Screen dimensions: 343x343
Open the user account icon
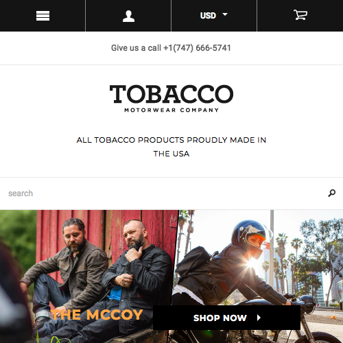click(x=128, y=16)
